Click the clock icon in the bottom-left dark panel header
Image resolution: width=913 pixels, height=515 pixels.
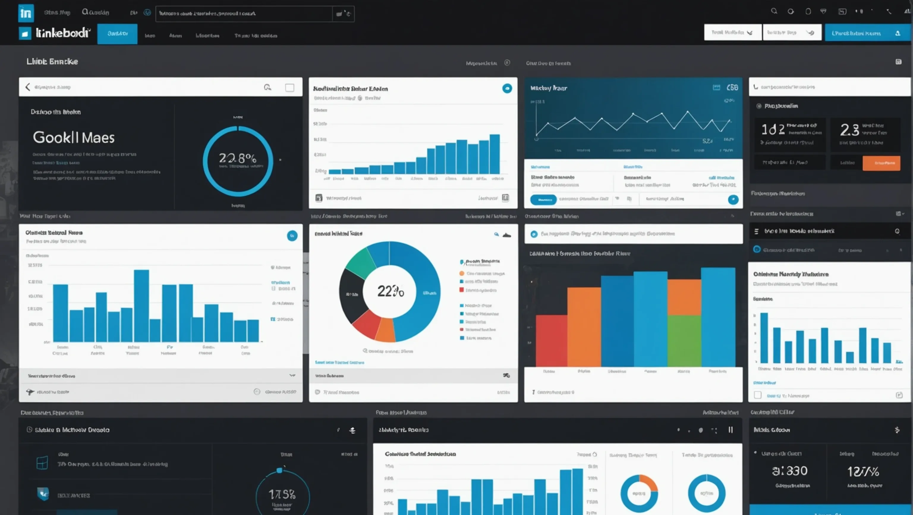pyautogui.click(x=29, y=429)
